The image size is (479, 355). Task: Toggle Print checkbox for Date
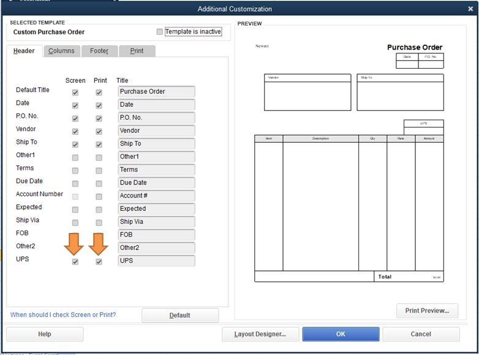point(99,105)
